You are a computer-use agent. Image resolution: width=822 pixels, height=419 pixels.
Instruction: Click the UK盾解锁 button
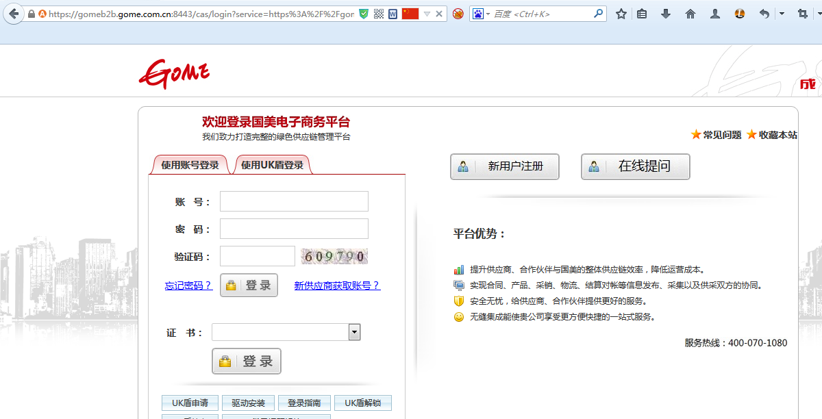pos(363,403)
